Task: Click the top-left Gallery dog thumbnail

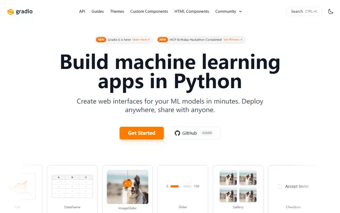Action: pos(228,178)
